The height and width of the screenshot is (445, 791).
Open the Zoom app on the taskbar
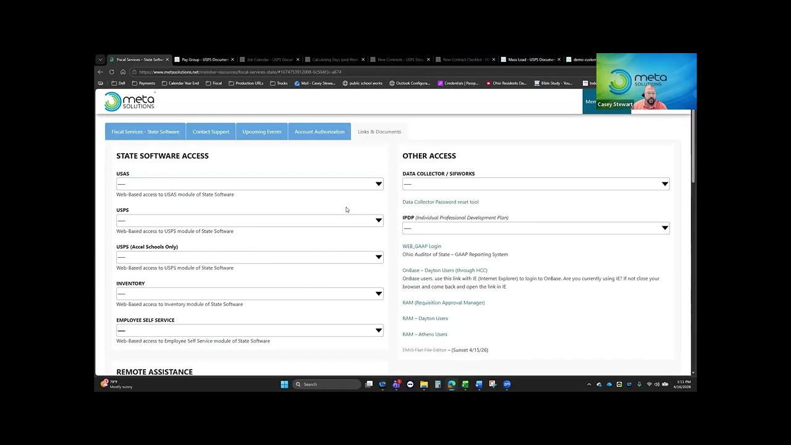pos(507,384)
